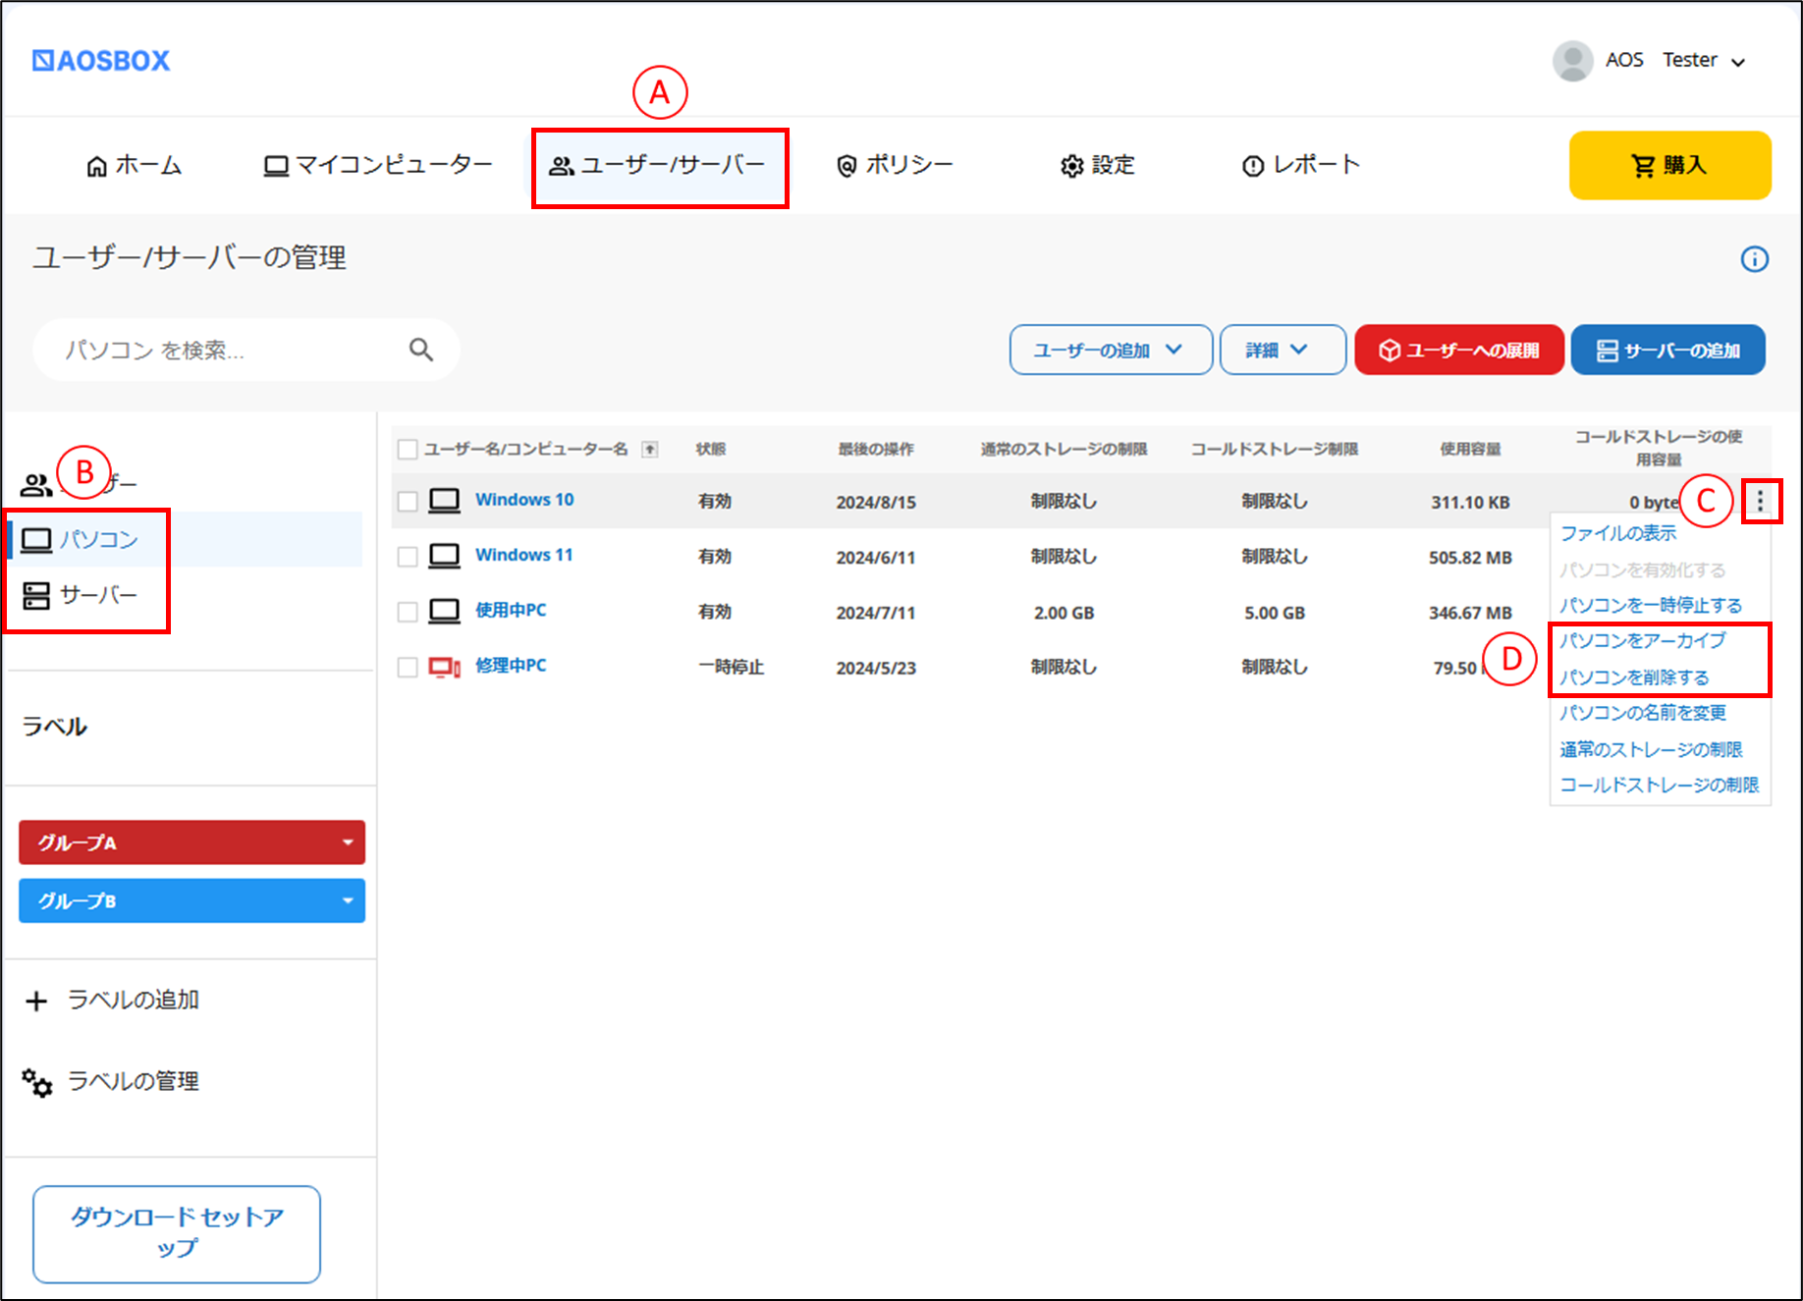Screen dimensions: 1803x1301
Task: Click the search magnifier icon
Action: tap(421, 350)
